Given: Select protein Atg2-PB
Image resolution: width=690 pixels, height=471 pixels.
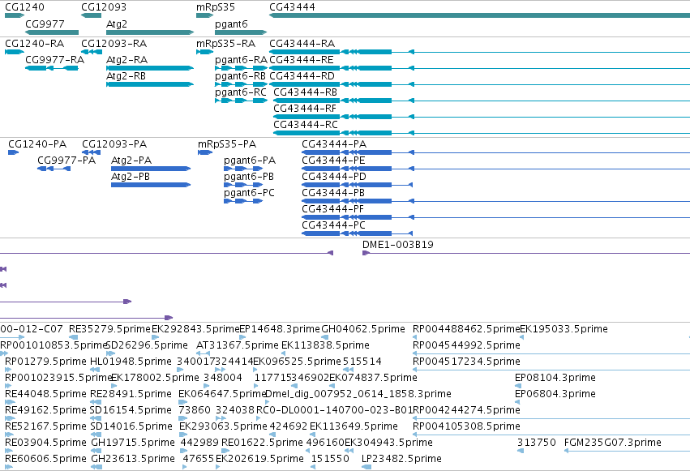Looking at the screenshot, I should click(x=131, y=177).
